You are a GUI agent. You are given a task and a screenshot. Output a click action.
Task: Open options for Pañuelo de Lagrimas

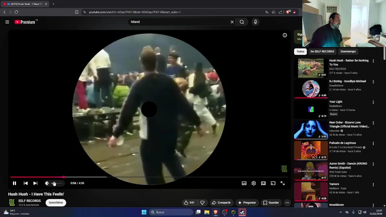373,143
